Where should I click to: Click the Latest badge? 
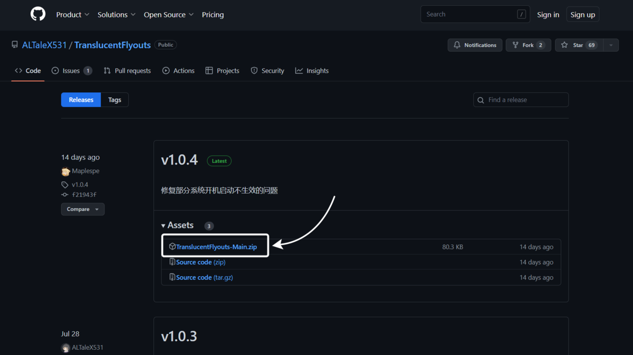(219, 161)
